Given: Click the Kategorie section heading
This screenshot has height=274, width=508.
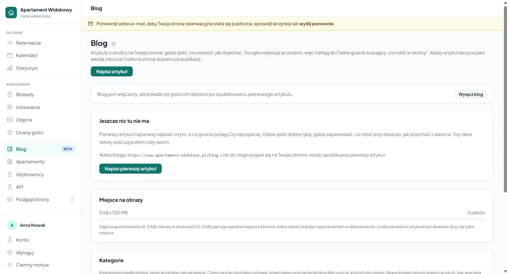Looking at the screenshot, I should click(x=111, y=261).
